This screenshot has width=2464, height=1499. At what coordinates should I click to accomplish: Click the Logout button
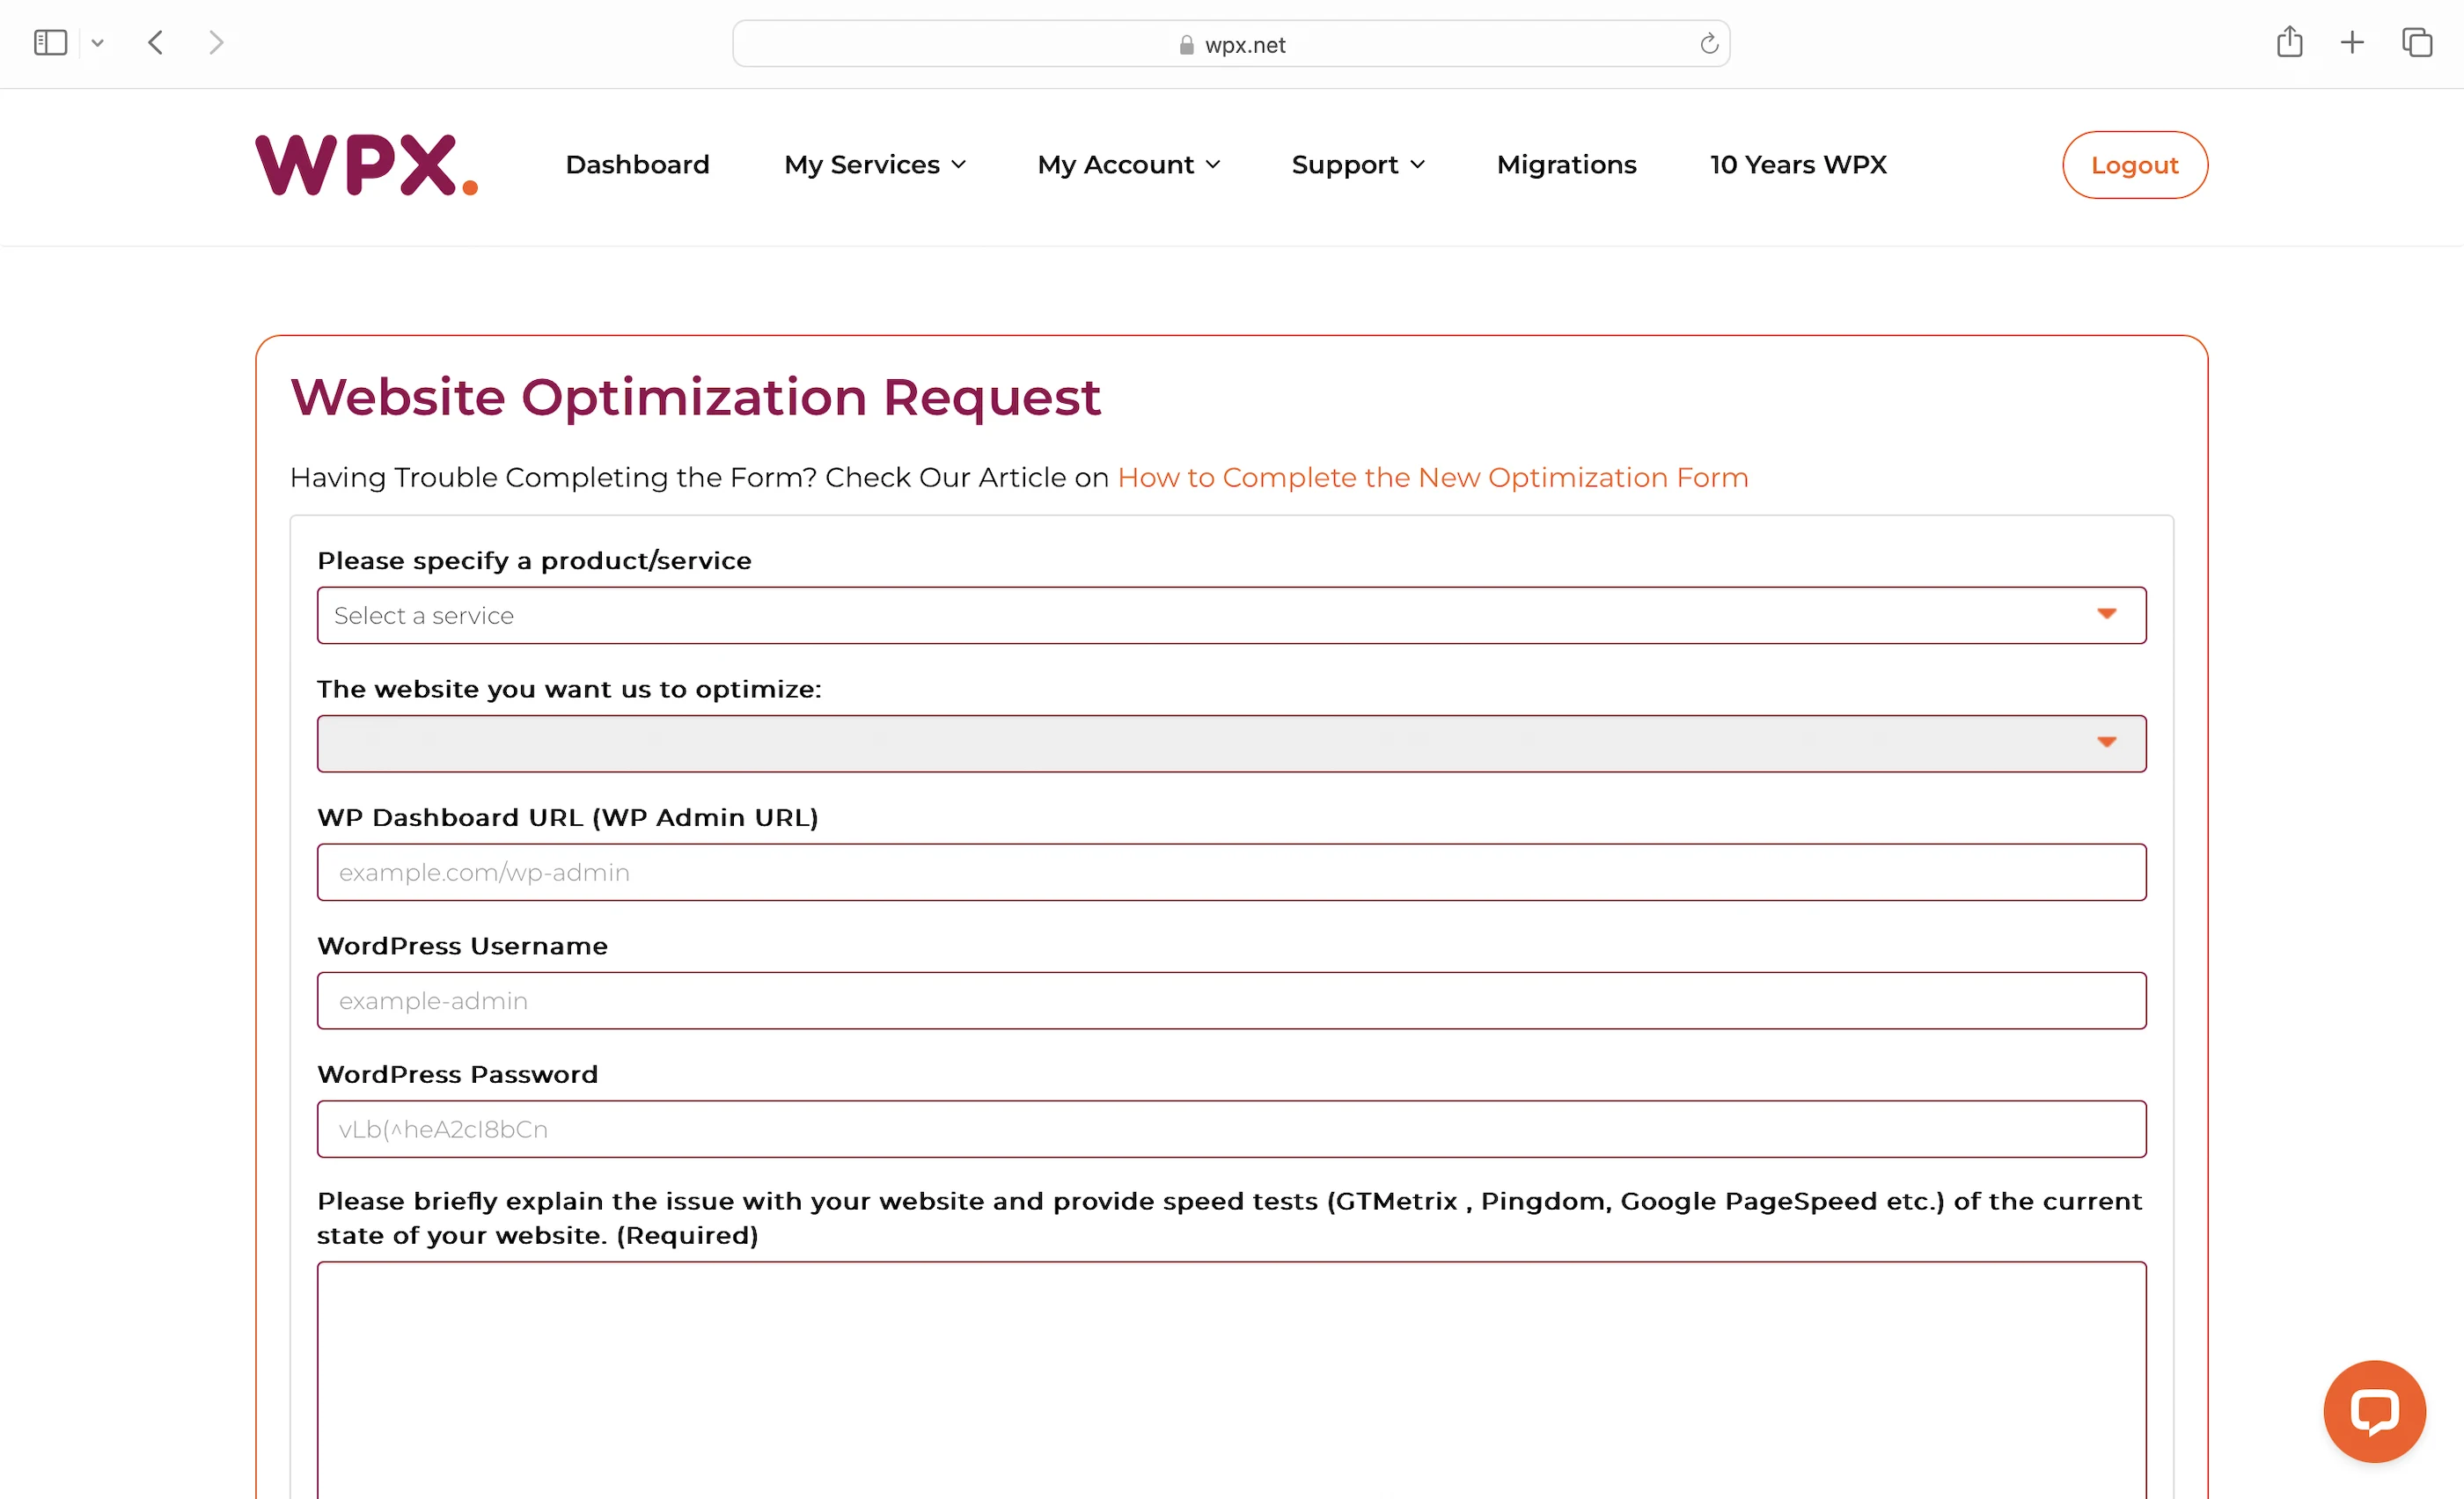tap(2134, 165)
